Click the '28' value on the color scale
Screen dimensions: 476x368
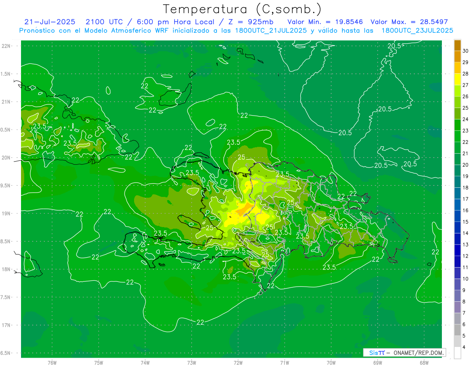pyautogui.click(x=466, y=73)
